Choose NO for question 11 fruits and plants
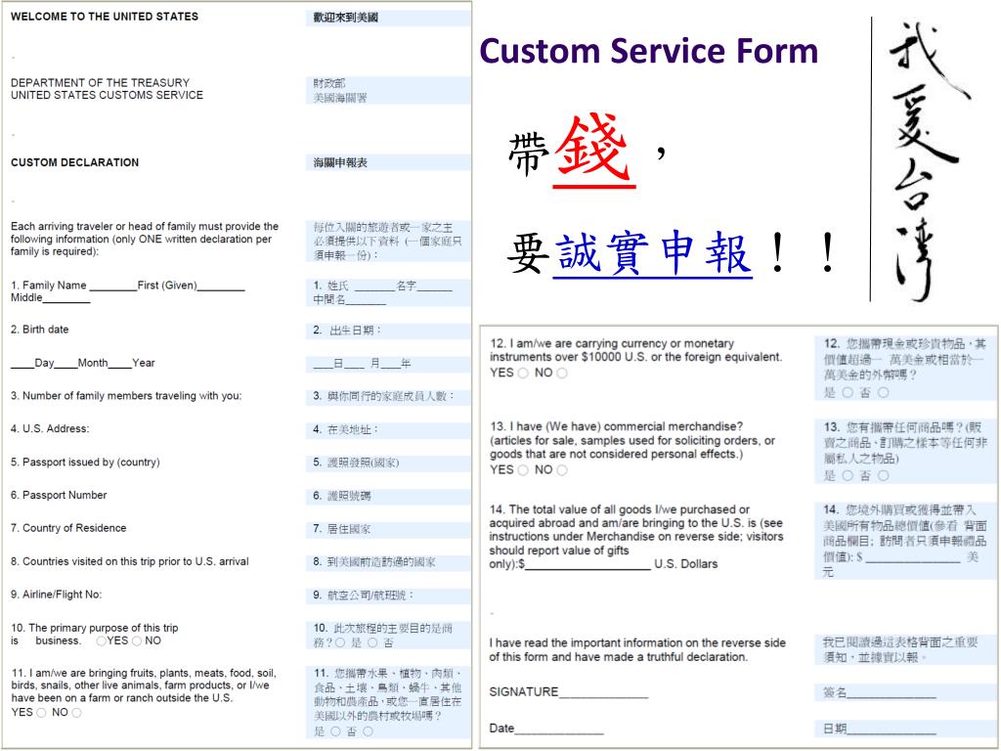 pos(76,713)
